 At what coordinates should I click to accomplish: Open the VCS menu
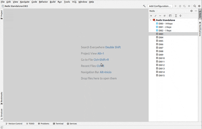[74, 2]
